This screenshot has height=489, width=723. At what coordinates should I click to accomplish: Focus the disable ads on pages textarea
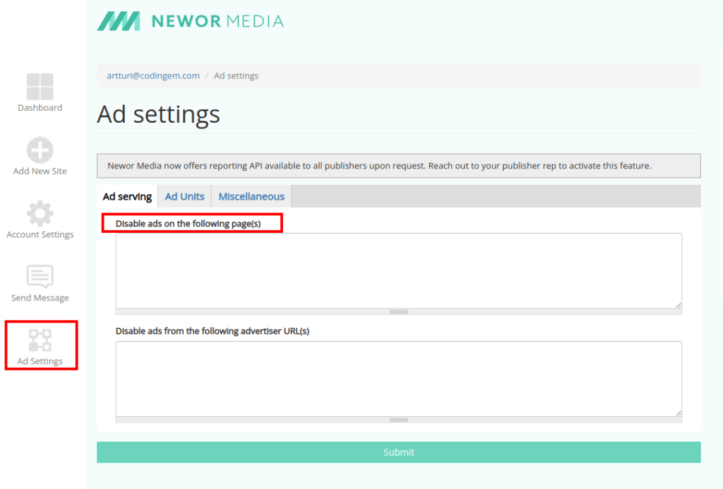tap(398, 270)
